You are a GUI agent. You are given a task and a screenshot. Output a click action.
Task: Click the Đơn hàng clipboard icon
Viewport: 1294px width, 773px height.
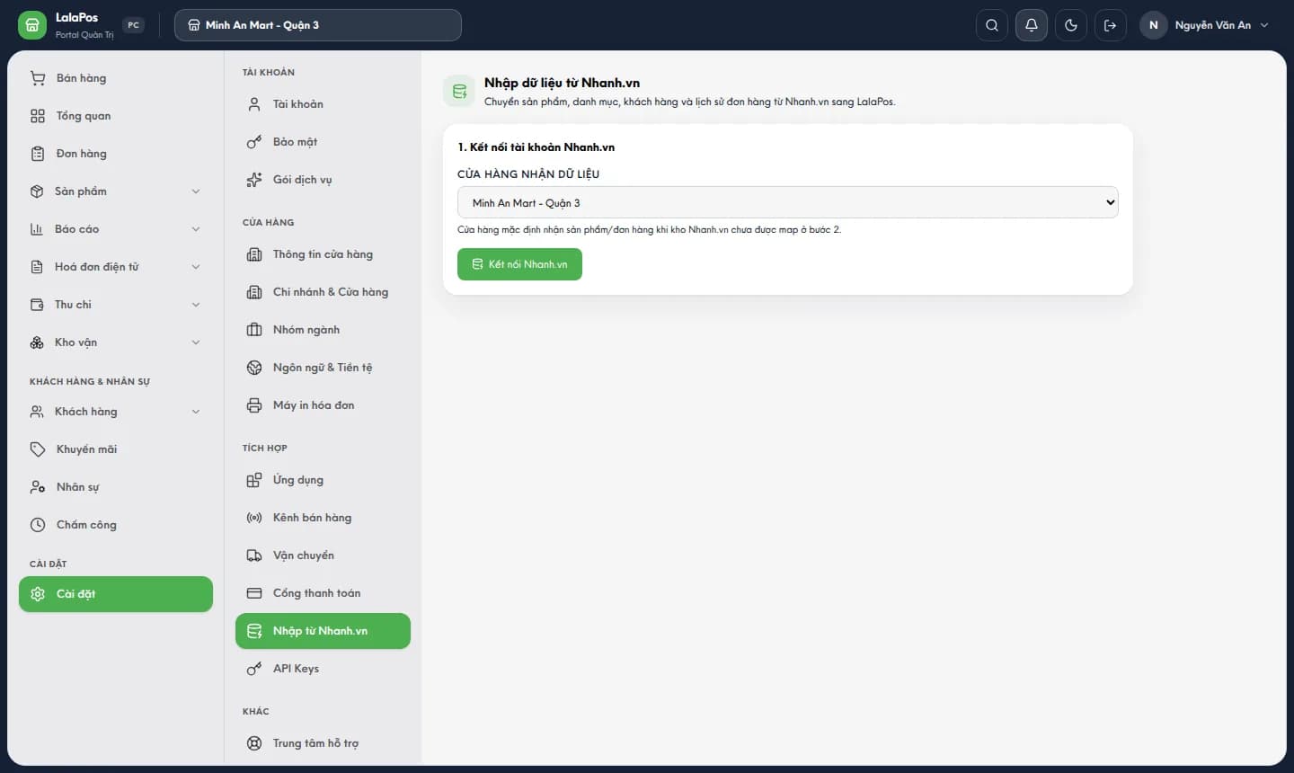pos(38,154)
